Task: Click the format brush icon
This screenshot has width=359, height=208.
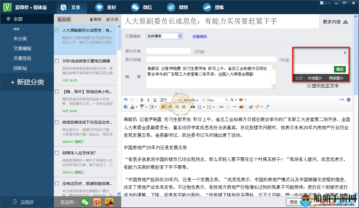Action: click(251, 107)
